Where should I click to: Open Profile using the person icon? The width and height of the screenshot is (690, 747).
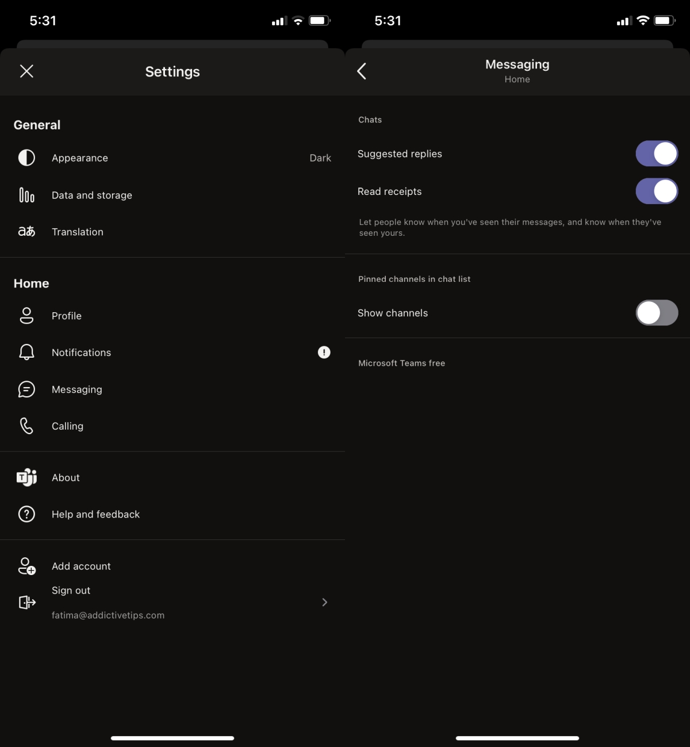[26, 316]
